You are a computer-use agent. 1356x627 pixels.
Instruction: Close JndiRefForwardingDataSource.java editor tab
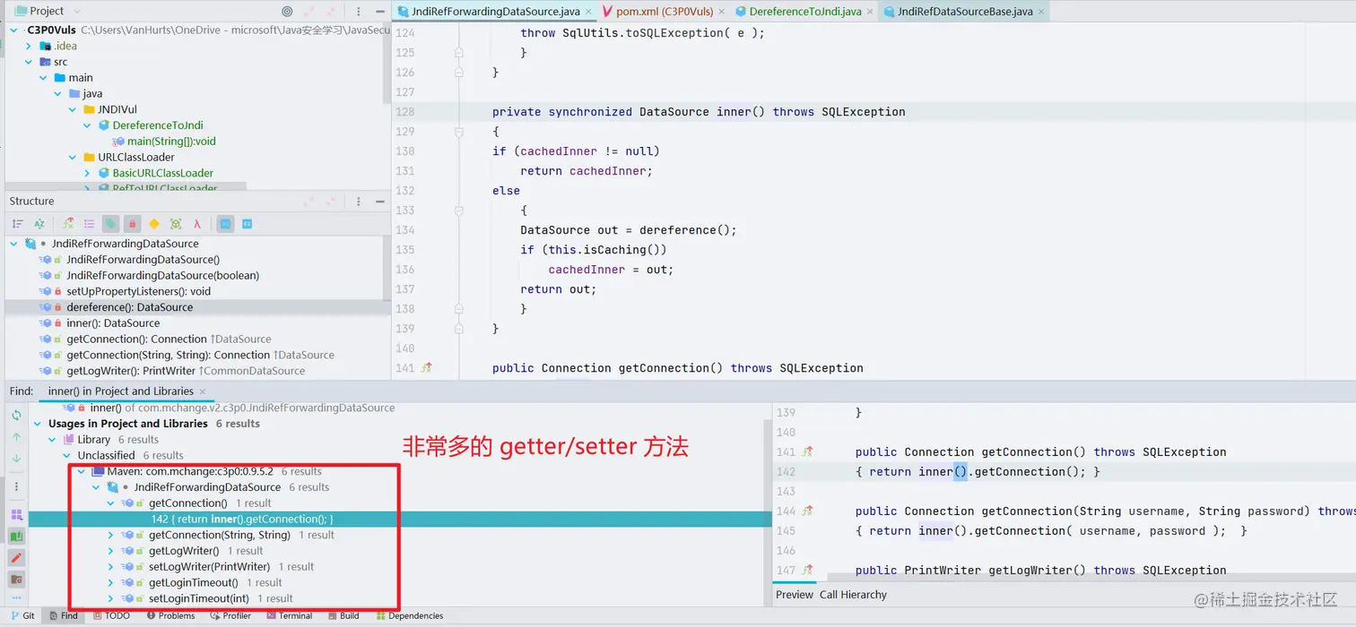click(589, 13)
